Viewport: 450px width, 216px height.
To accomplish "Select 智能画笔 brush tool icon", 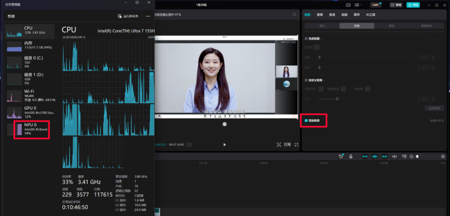I will [321, 89].
